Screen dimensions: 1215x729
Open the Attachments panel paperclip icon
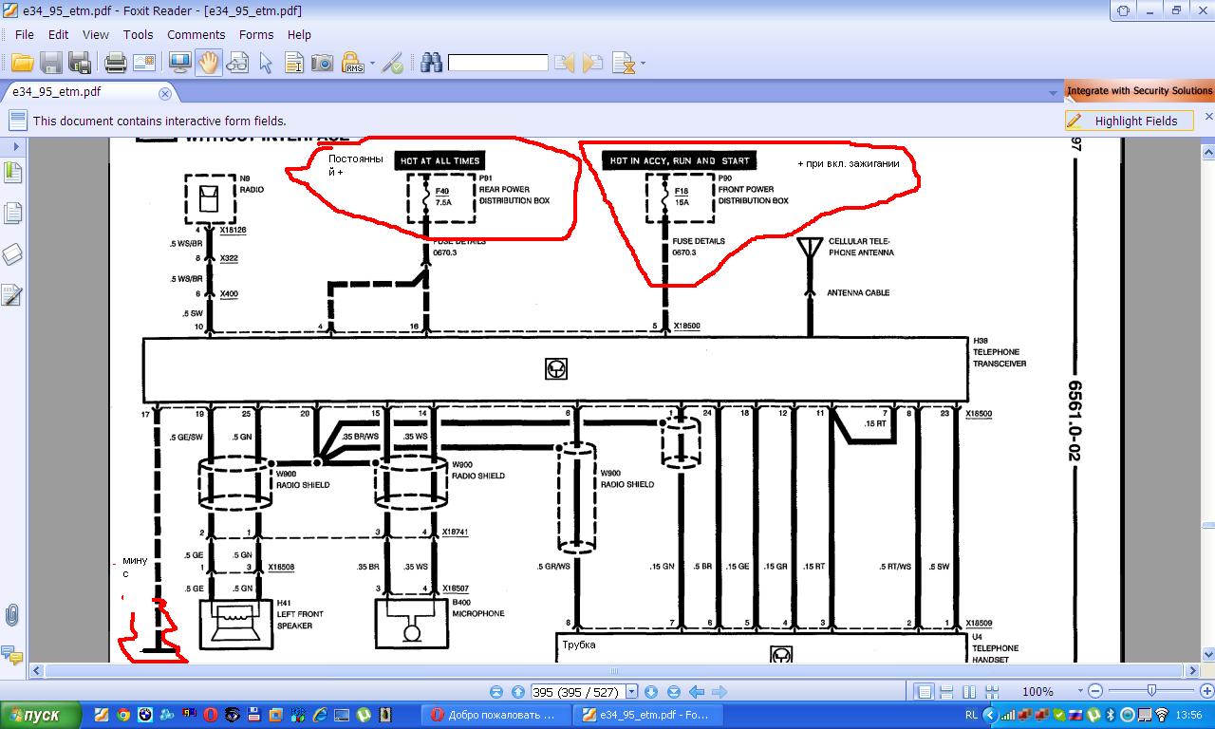(x=12, y=614)
